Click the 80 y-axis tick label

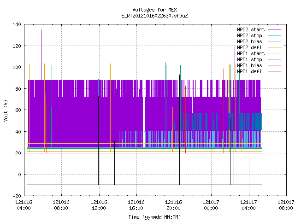tap(18, 89)
